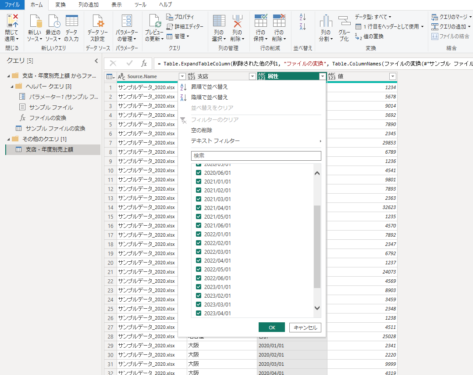
Task: Switch to the 変換 ribbon tab
Action: point(60,5)
